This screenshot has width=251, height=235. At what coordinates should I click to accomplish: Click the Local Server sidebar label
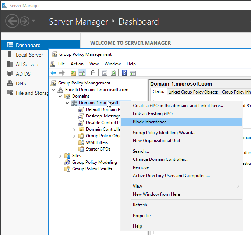[x=29, y=55]
